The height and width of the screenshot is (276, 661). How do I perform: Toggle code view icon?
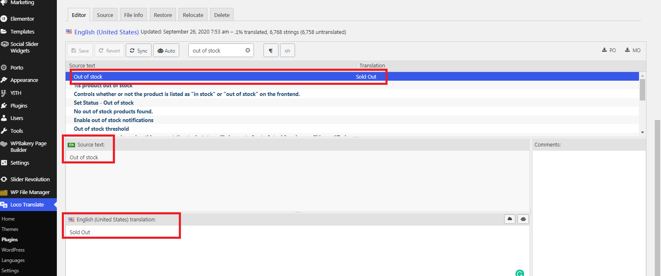(288, 50)
